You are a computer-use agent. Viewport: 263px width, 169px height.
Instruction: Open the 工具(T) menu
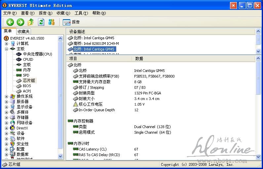81,13
